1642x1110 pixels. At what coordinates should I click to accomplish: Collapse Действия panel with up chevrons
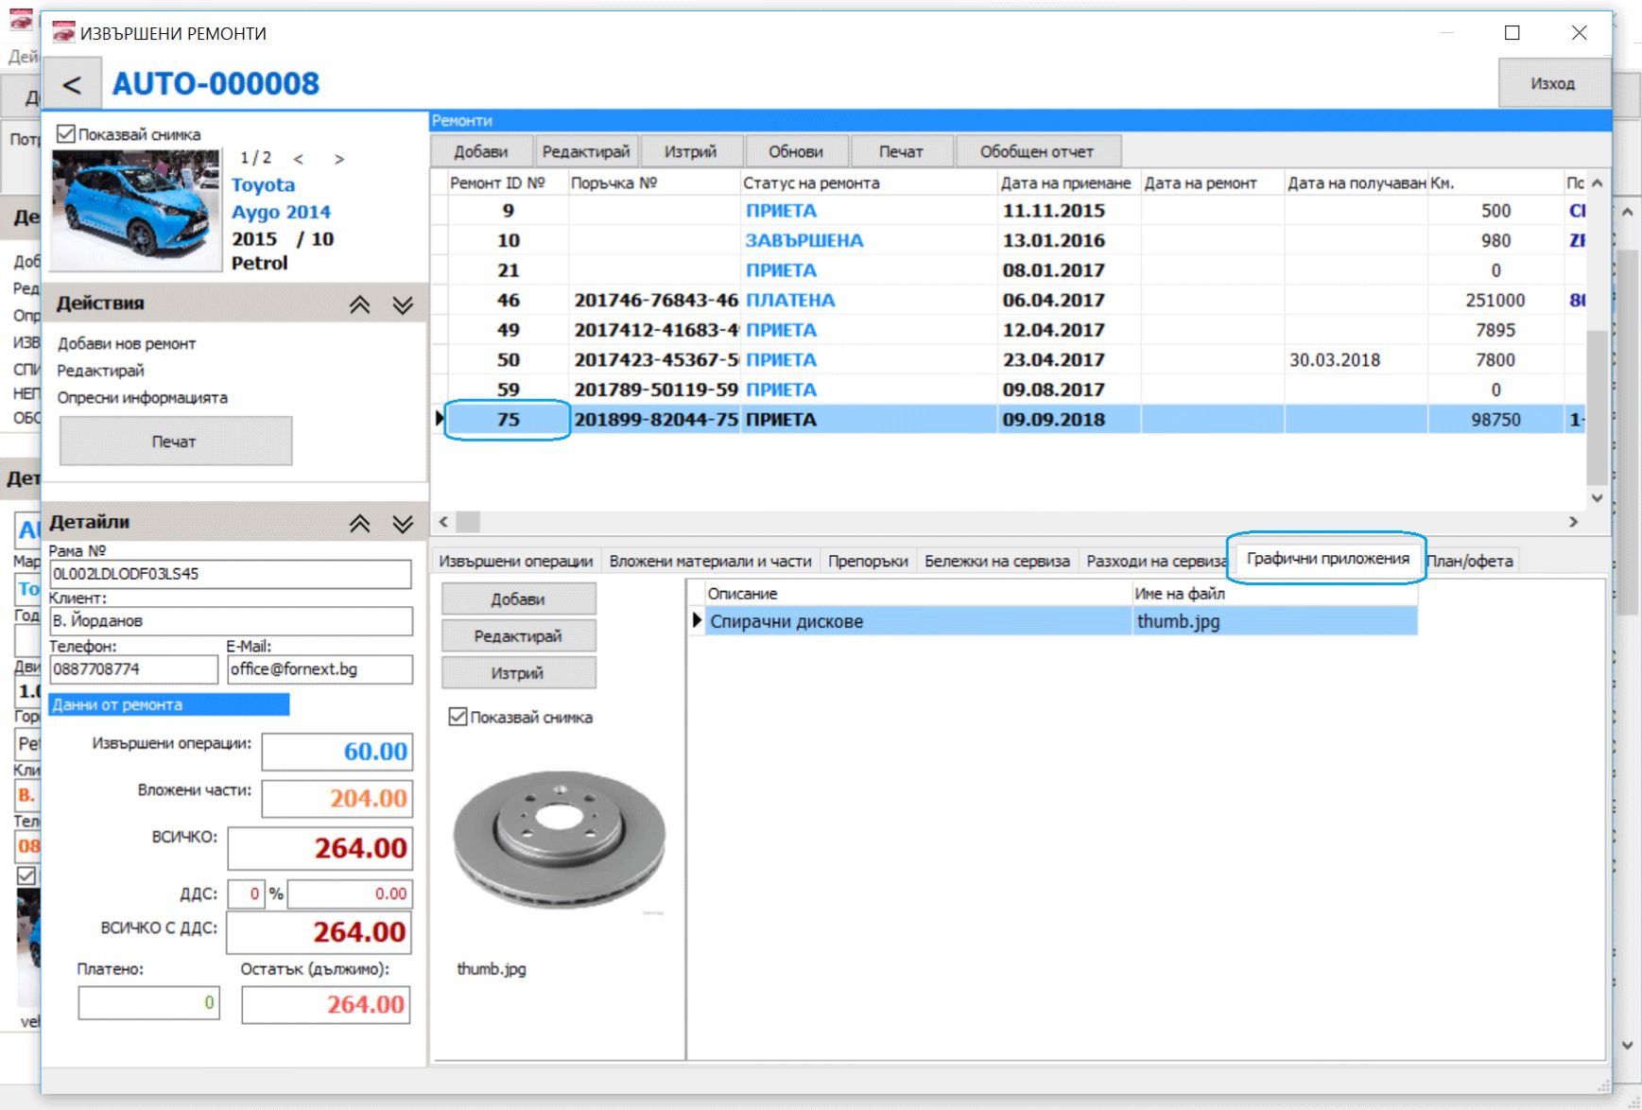tap(359, 304)
